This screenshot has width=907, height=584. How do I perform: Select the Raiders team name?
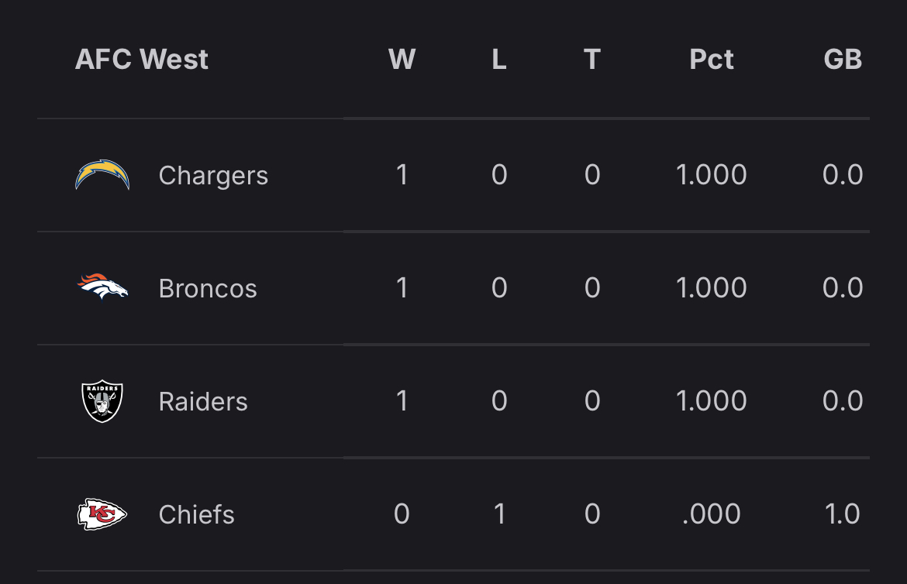(203, 401)
